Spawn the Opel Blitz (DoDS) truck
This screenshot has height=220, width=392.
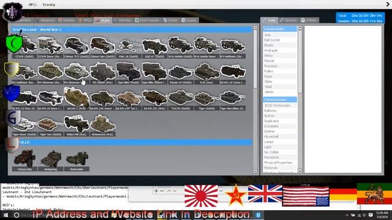(x=128, y=73)
